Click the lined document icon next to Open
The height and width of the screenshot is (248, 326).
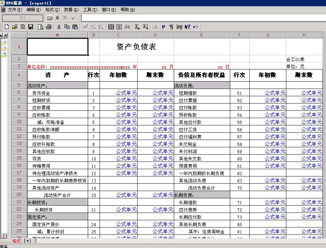click(x=23, y=27)
